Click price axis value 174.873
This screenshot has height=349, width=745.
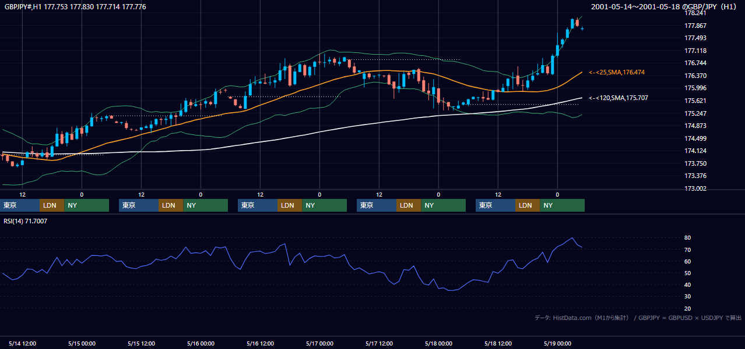[695, 126]
